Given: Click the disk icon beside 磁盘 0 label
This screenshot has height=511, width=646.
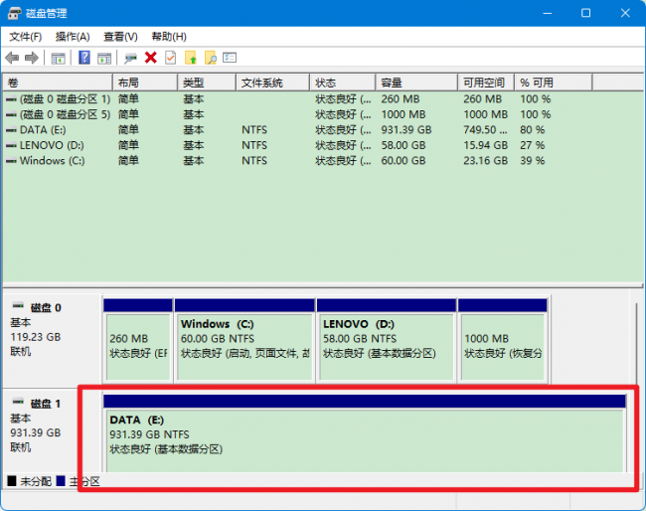Looking at the screenshot, I should [x=19, y=306].
